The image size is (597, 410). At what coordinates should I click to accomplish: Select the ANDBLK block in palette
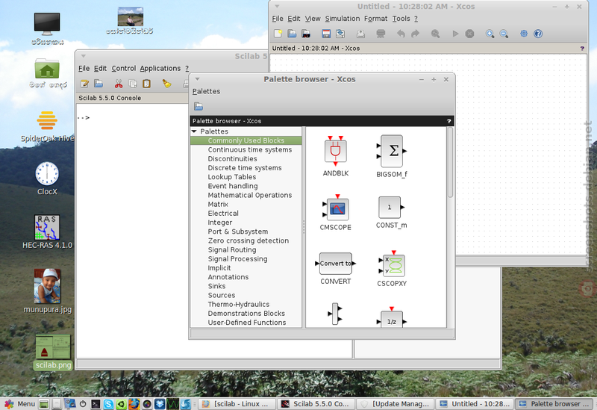click(335, 155)
